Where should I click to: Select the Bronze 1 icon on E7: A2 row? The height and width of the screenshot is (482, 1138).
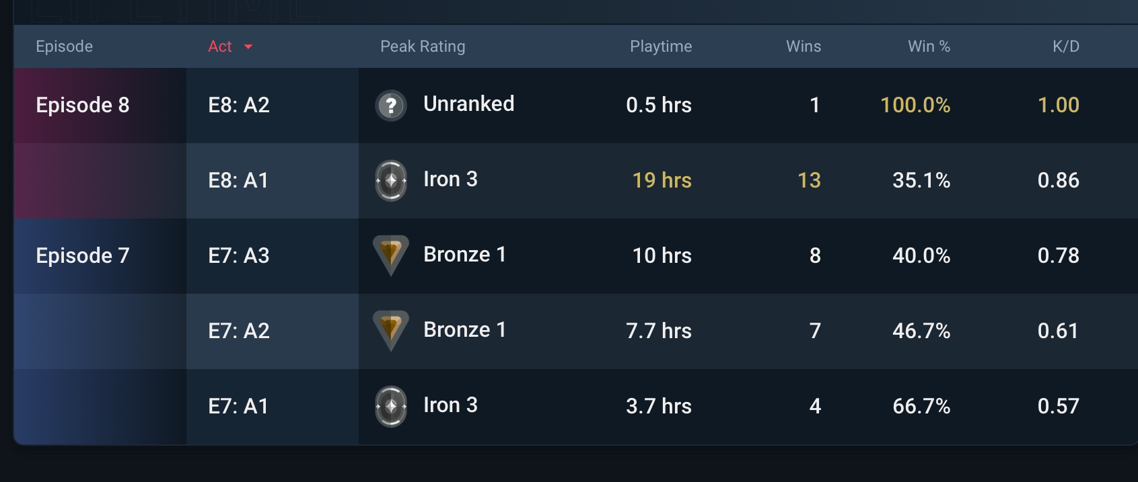(x=391, y=331)
